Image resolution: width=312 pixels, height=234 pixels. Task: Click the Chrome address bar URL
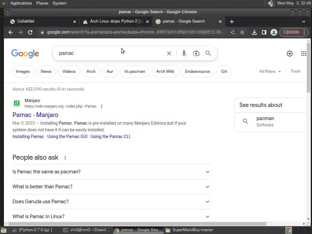click(136, 32)
